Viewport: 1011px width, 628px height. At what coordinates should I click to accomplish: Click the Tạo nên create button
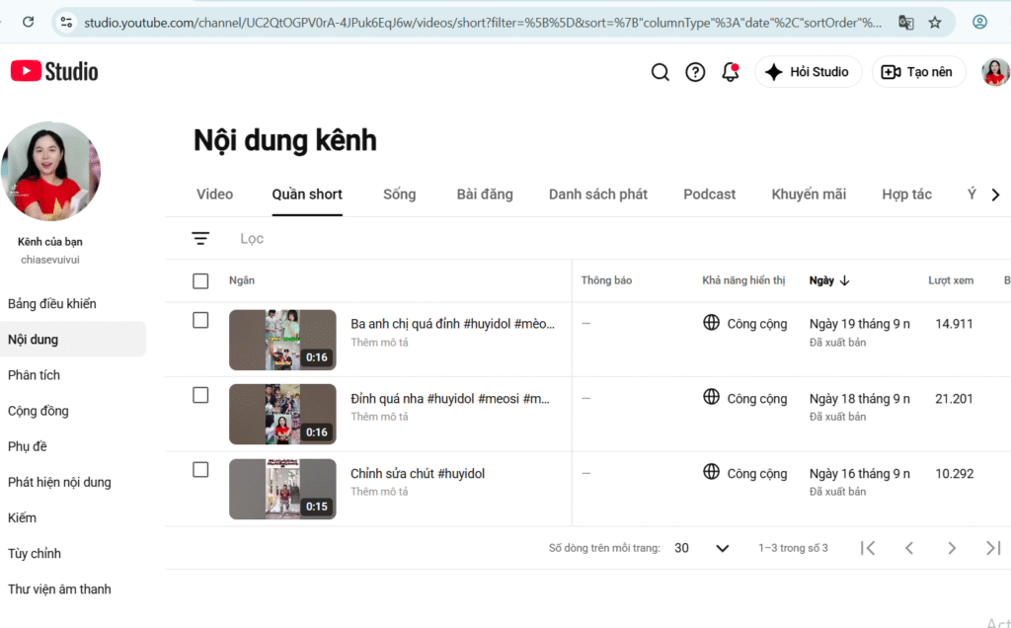[x=918, y=71]
